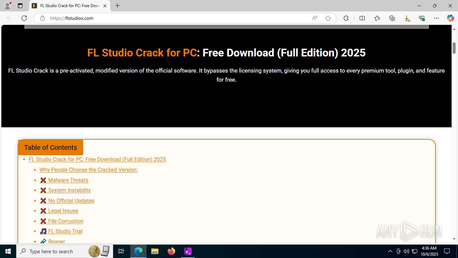Show the Downloads panel
The width and height of the screenshot is (458, 258).
pyautogui.click(x=407, y=18)
